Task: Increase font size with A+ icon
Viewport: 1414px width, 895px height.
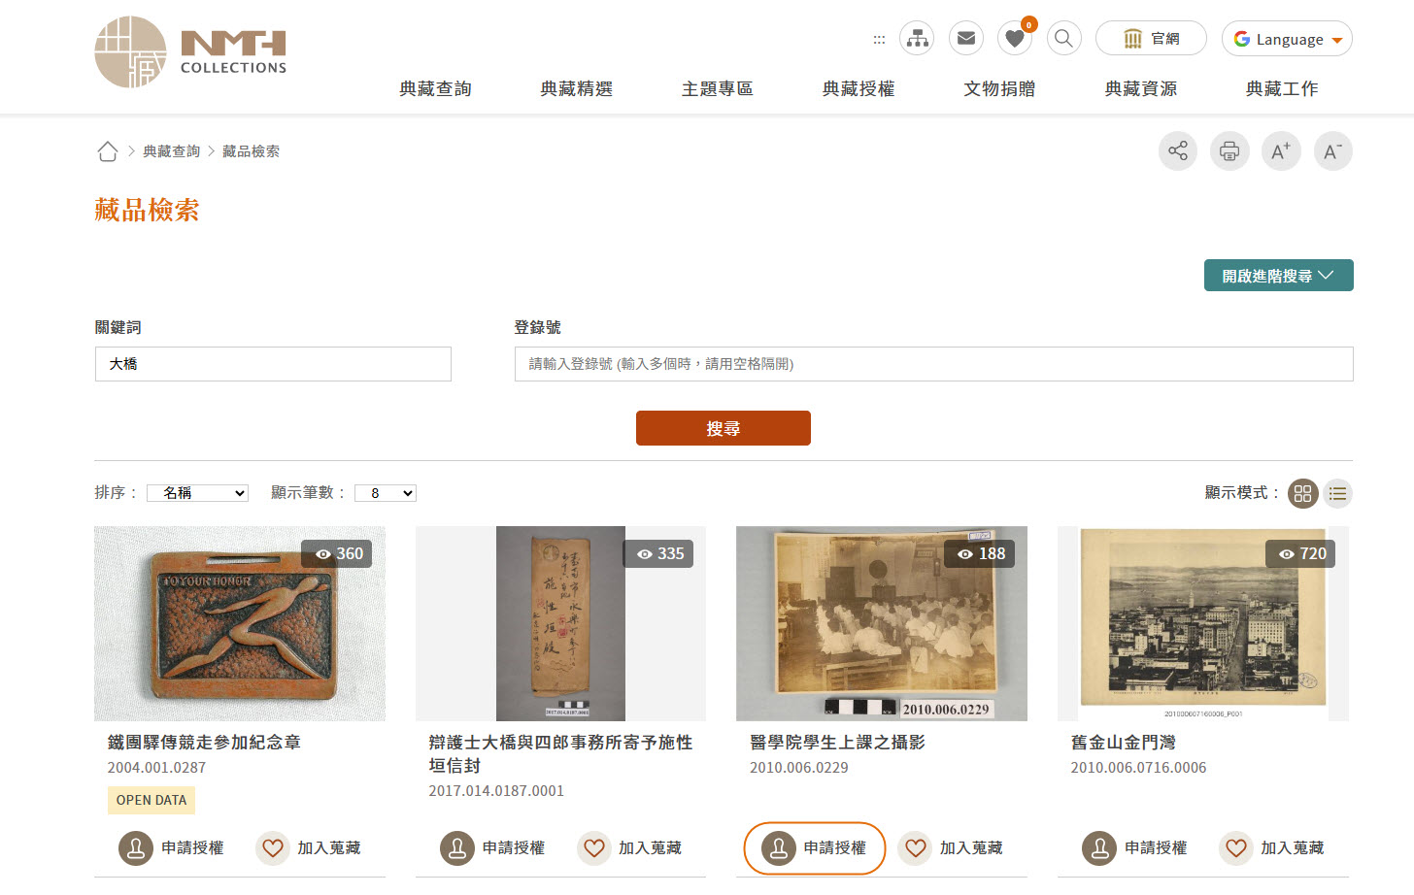Action: [1281, 151]
